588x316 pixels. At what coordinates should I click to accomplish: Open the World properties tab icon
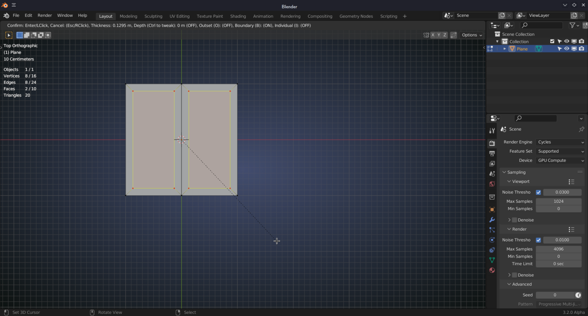pos(492,184)
